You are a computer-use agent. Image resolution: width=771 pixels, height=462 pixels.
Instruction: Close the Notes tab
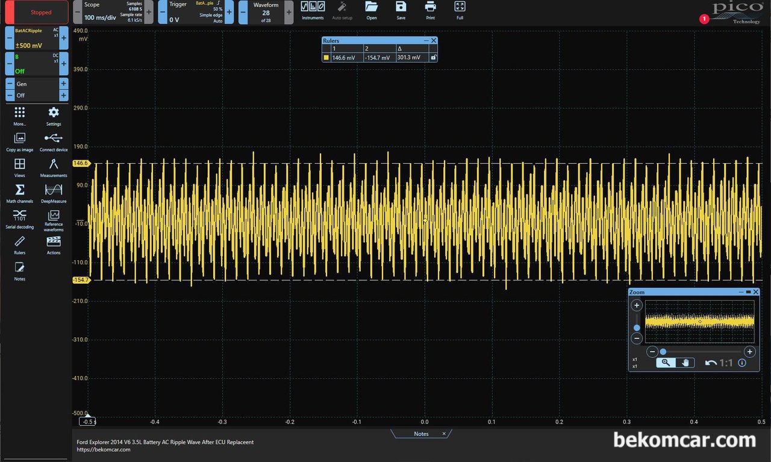(x=444, y=434)
